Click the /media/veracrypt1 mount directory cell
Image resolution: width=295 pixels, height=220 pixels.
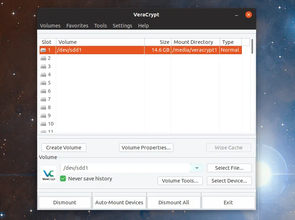tap(195, 50)
